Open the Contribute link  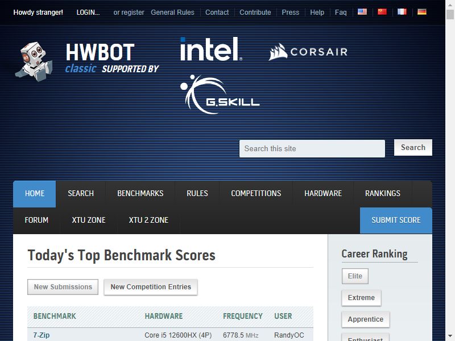pyautogui.click(x=255, y=13)
